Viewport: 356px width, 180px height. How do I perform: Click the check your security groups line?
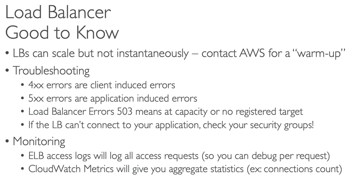[171, 125]
